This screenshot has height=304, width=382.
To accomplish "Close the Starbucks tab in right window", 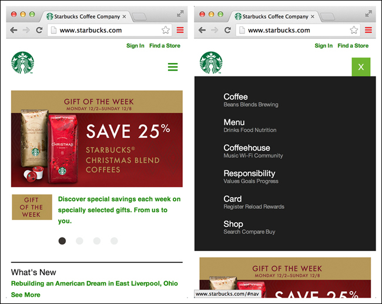I will tap(313, 16).
